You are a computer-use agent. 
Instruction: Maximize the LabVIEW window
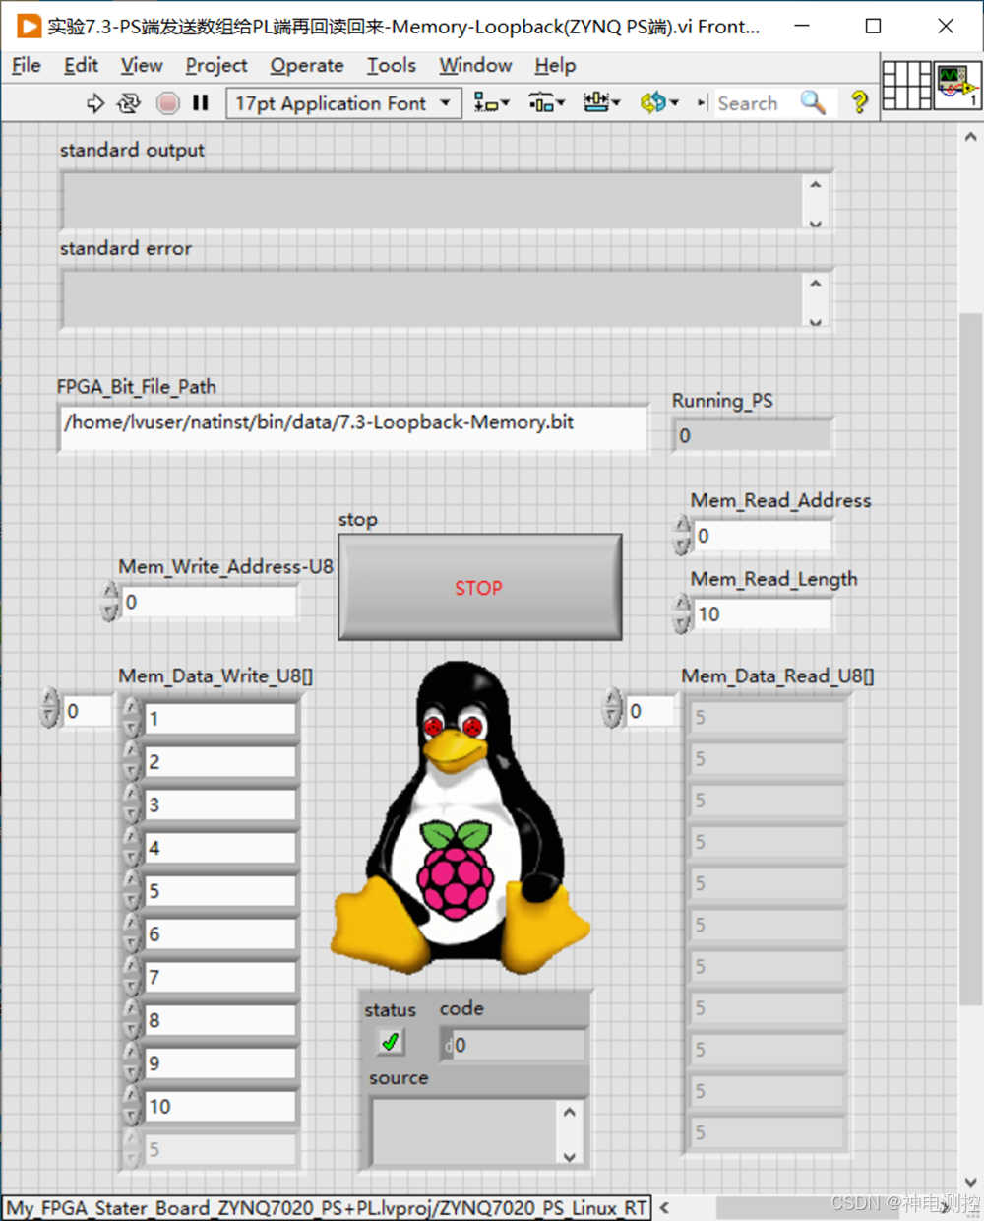coord(873,27)
